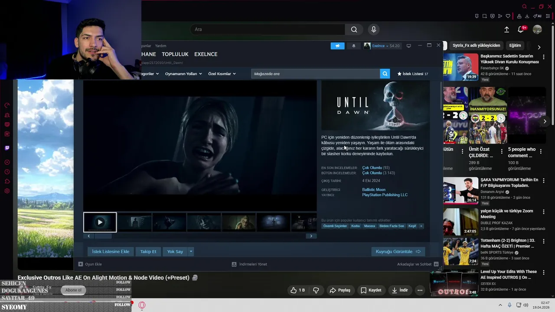Click YouTube voice search microphone icon
The height and width of the screenshot is (312, 555).
[x=373, y=29]
